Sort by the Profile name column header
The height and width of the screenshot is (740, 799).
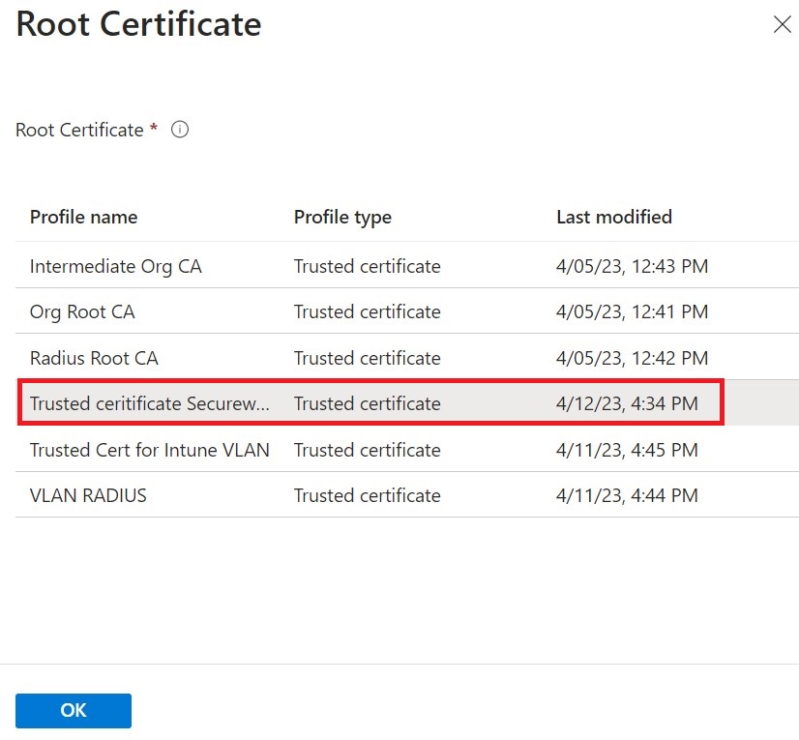[83, 217]
